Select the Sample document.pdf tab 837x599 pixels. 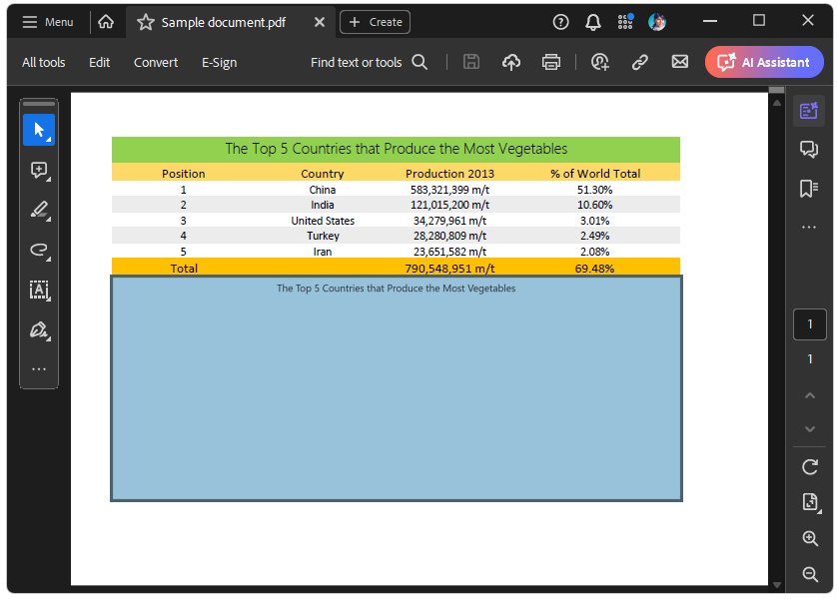click(222, 21)
